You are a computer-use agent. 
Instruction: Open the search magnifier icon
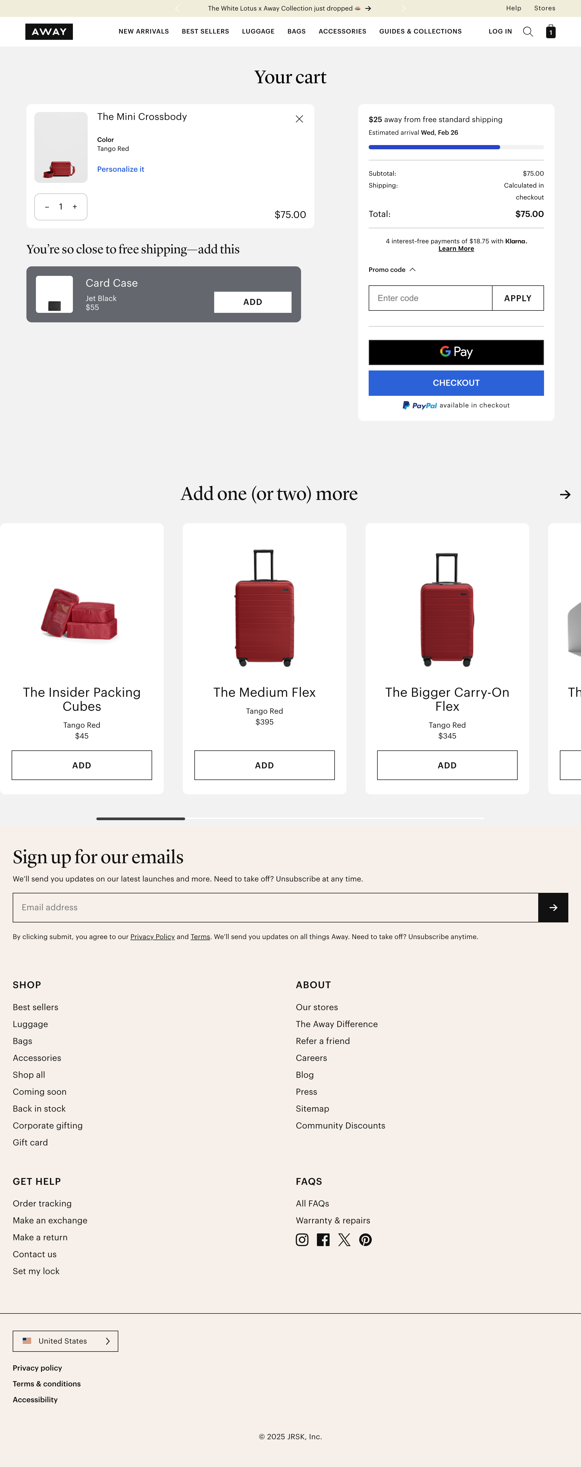(527, 32)
